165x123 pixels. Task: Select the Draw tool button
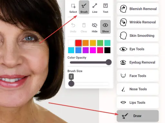click(138, 116)
